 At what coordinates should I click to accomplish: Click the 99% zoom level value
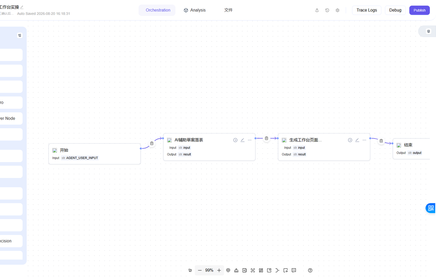[209, 270]
